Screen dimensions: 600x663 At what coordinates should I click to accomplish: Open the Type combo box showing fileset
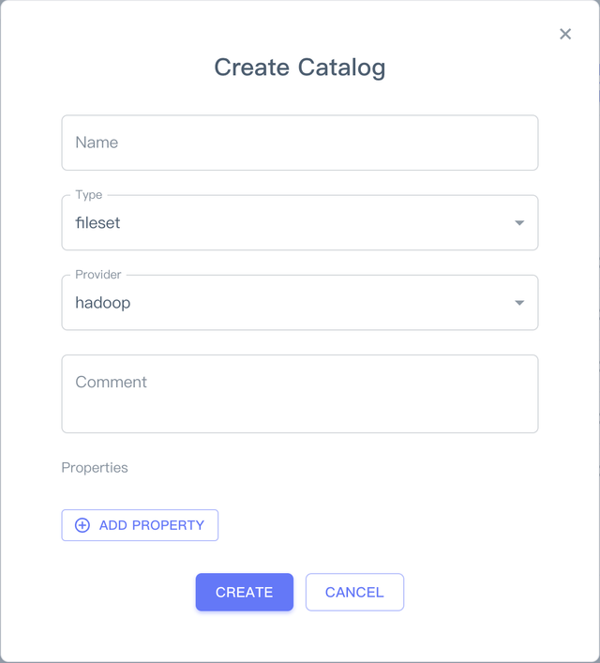pos(281,223)
